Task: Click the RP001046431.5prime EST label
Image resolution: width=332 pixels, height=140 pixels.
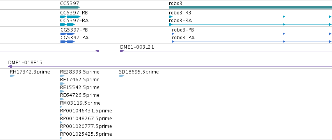Action: click(86, 111)
